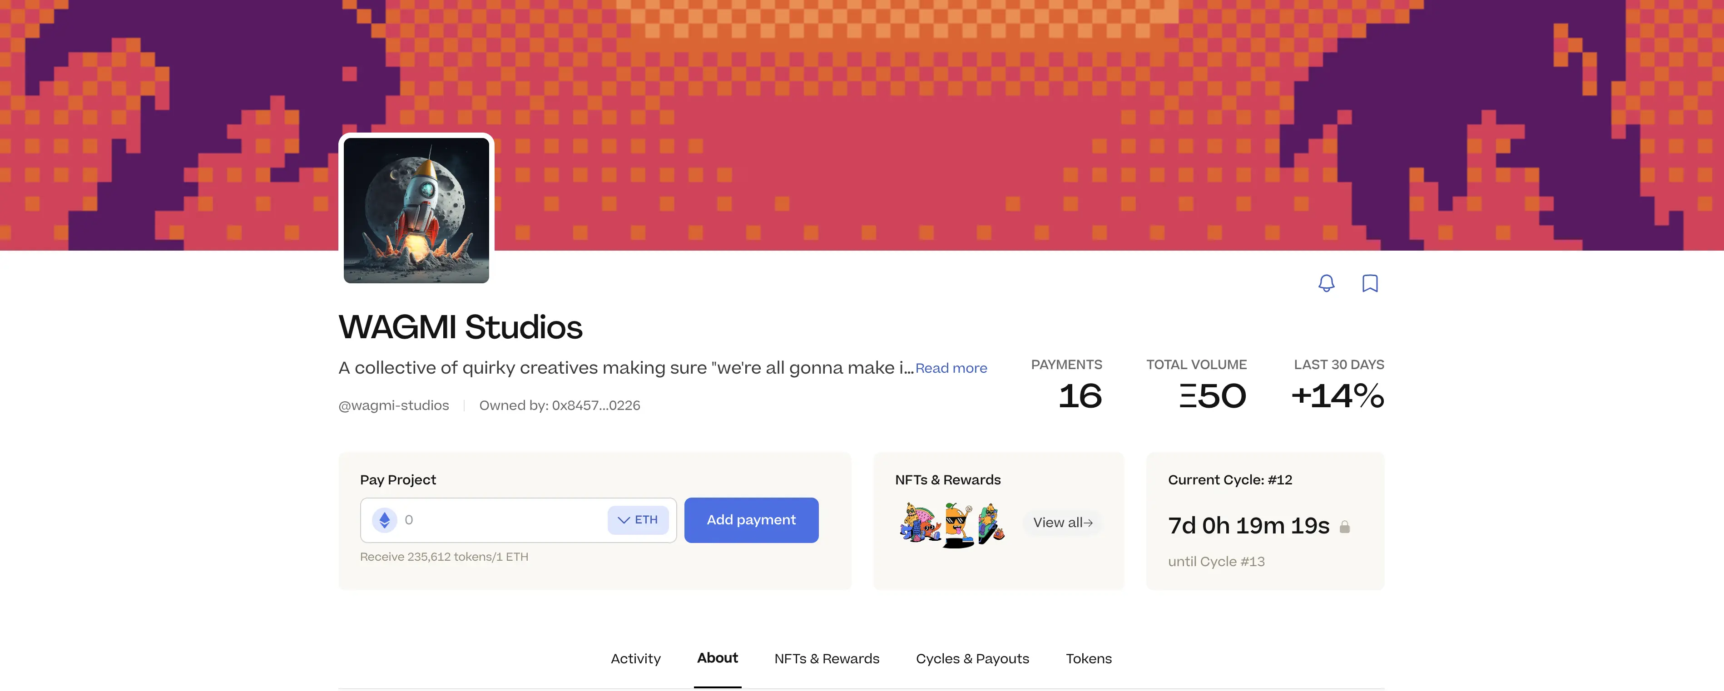Expand the description with Read more
Viewport: 1724px width, 691px height.
pos(951,368)
